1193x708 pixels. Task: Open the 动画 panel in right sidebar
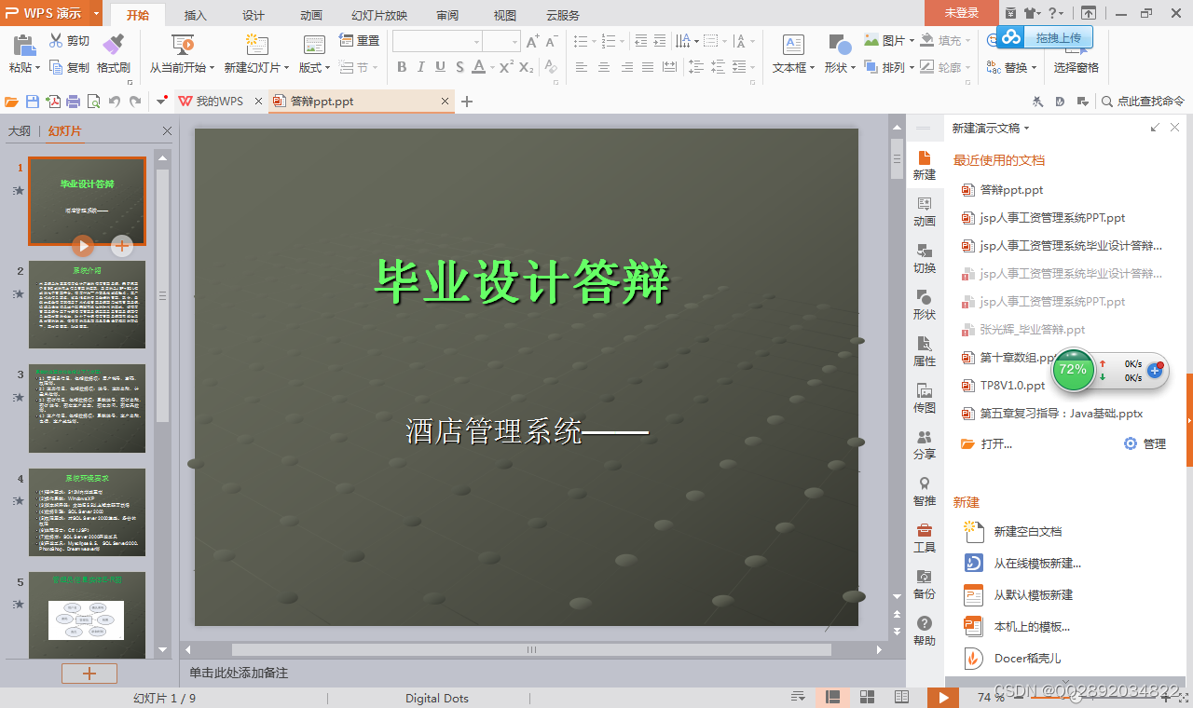tap(924, 210)
